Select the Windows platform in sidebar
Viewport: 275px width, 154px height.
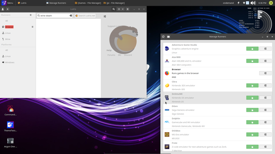click(9, 62)
